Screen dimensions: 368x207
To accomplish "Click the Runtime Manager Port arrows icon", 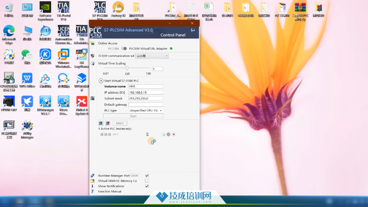I will tap(92, 176).
